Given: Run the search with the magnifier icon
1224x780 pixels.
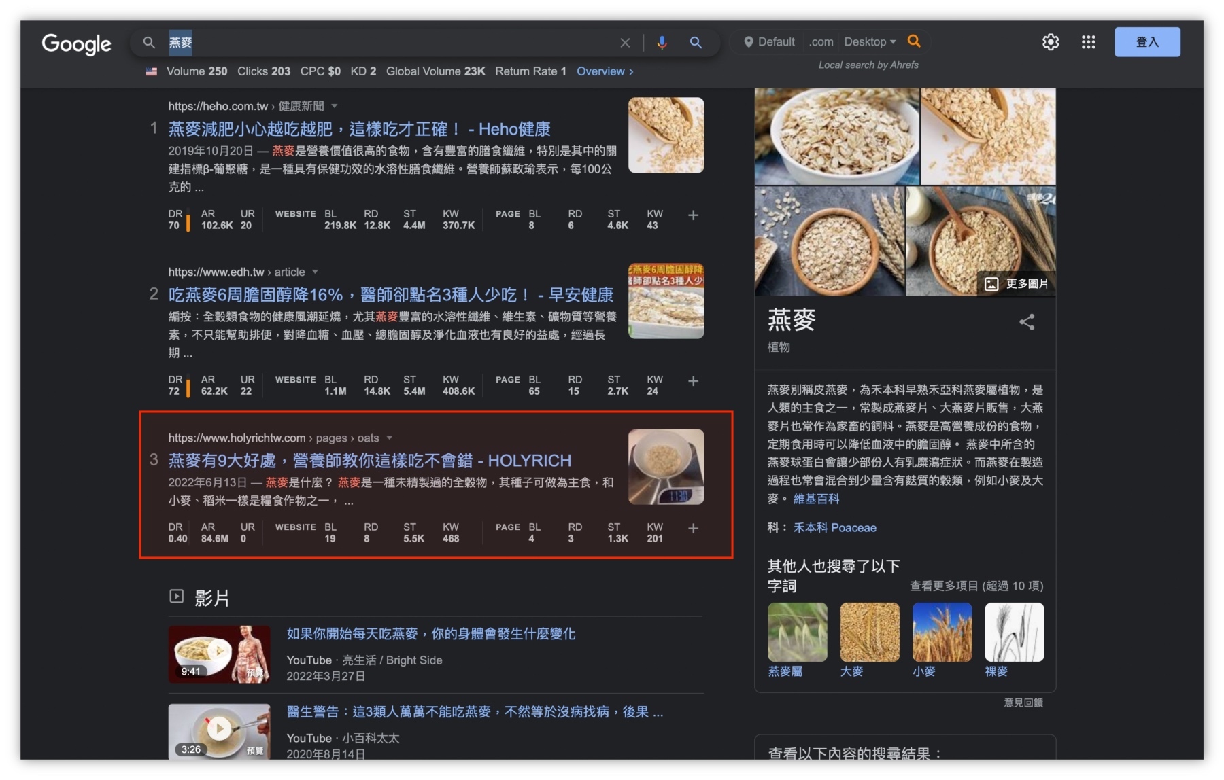Looking at the screenshot, I should click(x=696, y=42).
